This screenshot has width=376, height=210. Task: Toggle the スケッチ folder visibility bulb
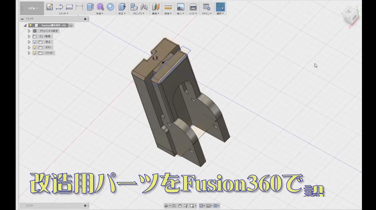pos(35,53)
